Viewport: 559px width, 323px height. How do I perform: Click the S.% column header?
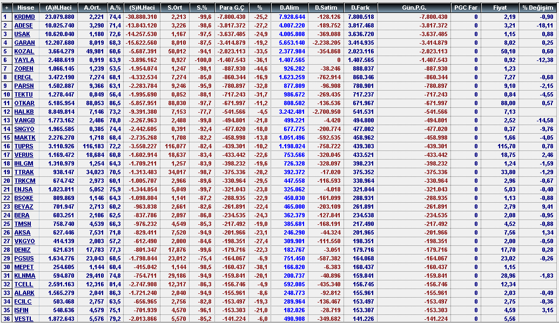tap(202, 8)
